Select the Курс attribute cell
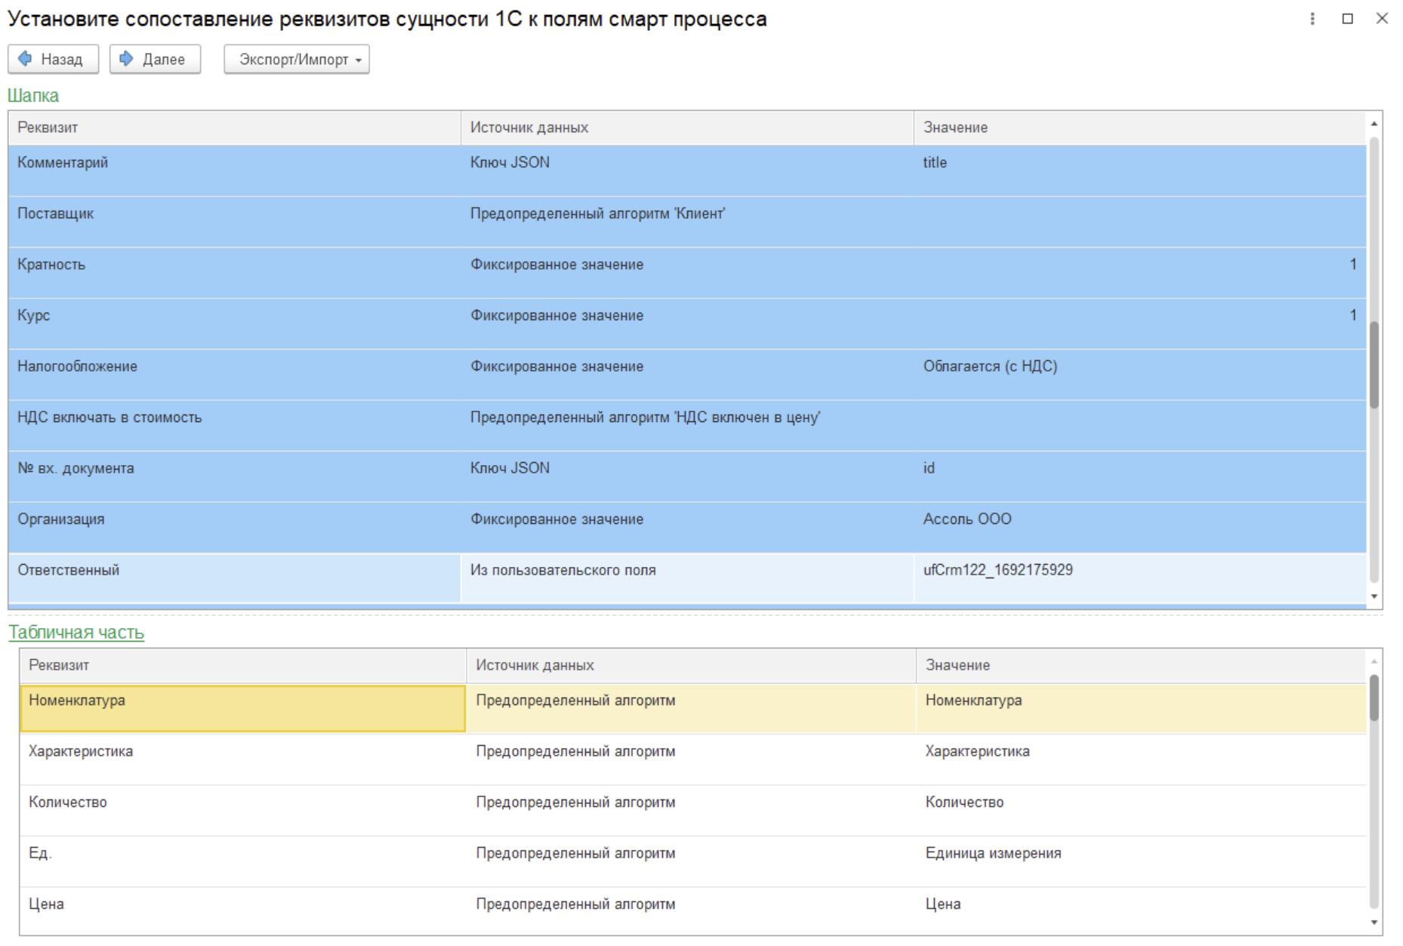Viewport: 1403px width, 946px height. 235,324
